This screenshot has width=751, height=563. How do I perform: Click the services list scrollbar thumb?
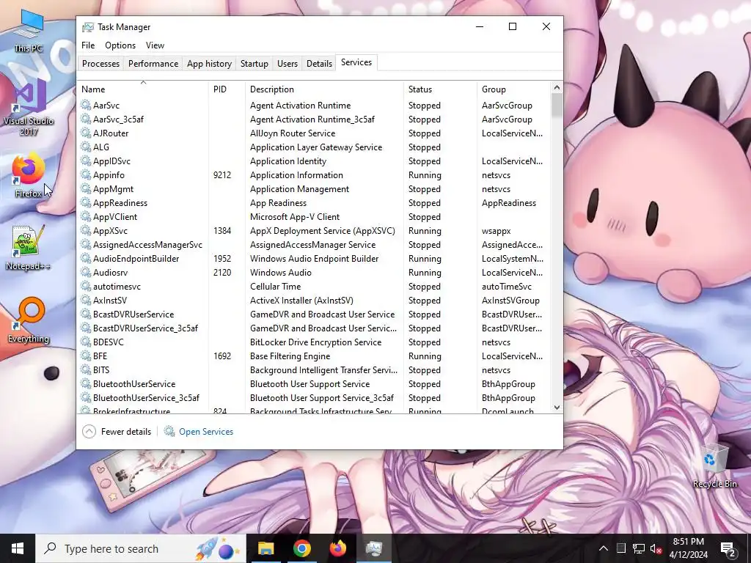pyautogui.click(x=557, y=105)
